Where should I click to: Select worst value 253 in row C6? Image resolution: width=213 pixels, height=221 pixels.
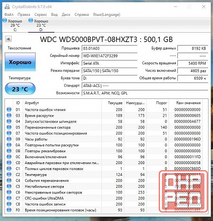141,192
